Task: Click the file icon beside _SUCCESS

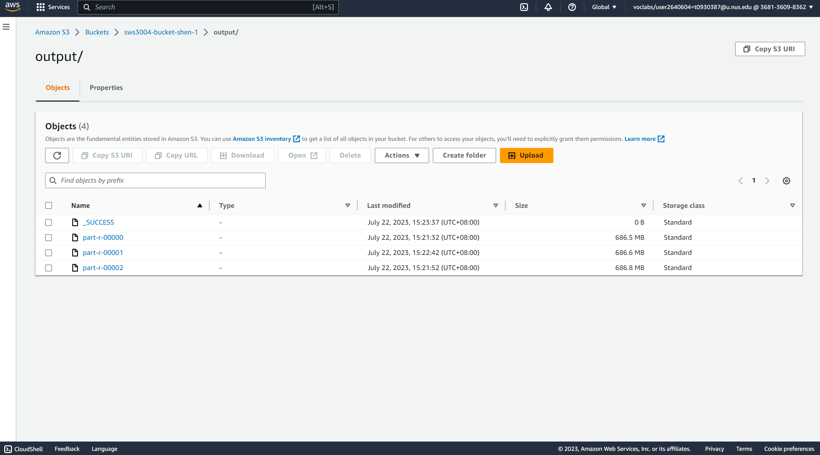Action: pyautogui.click(x=75, y=222)
